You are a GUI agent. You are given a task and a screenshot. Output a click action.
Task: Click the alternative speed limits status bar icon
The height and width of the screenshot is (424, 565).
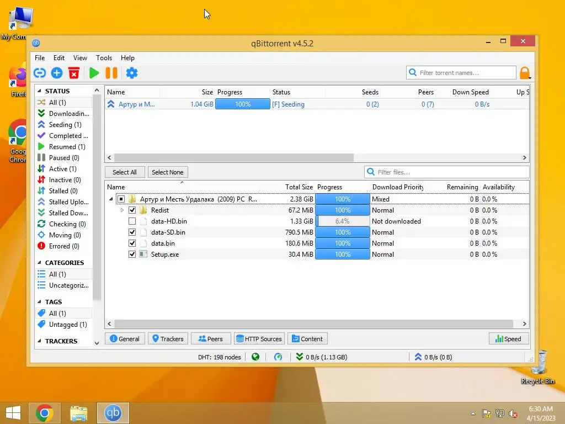[278, 357]
